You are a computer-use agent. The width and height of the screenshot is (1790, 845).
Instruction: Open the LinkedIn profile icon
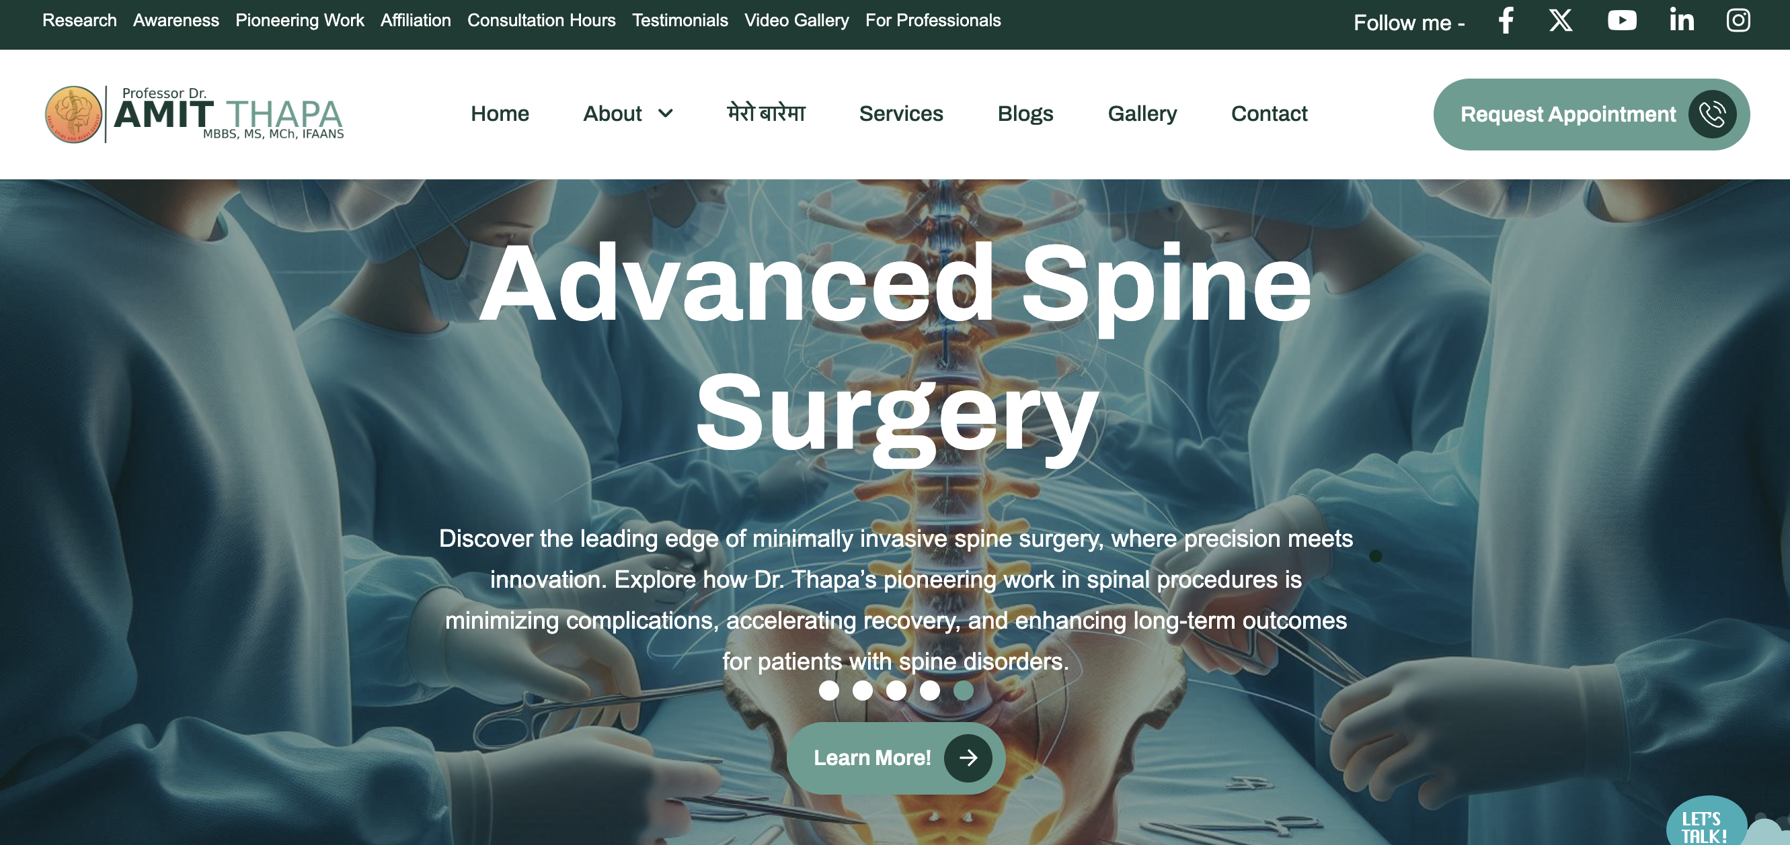1682,20
